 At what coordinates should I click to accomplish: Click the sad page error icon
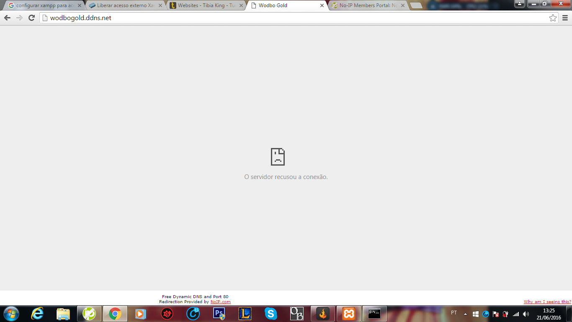point(278,156)
